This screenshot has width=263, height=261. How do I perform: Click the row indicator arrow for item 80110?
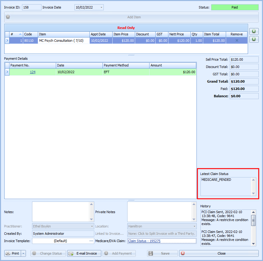[7, 40]
